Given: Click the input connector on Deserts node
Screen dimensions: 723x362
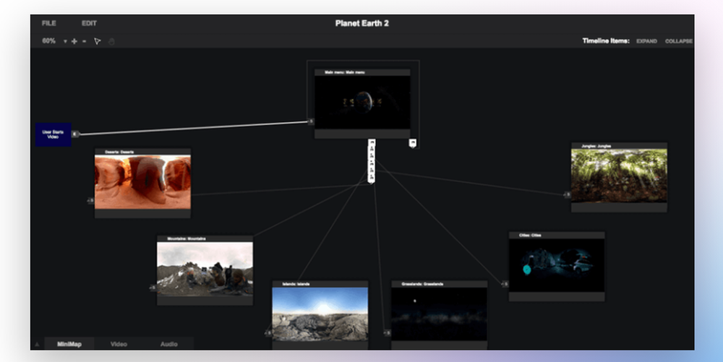Looking at the screenshot, I should pos(91,200).
